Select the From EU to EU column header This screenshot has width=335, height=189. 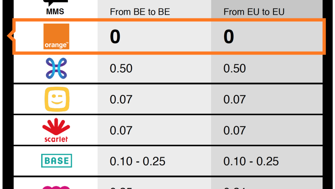coord(254,12)
